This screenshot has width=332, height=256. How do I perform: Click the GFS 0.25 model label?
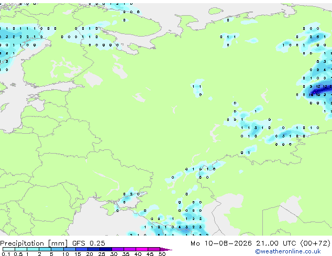pos(88,243)
